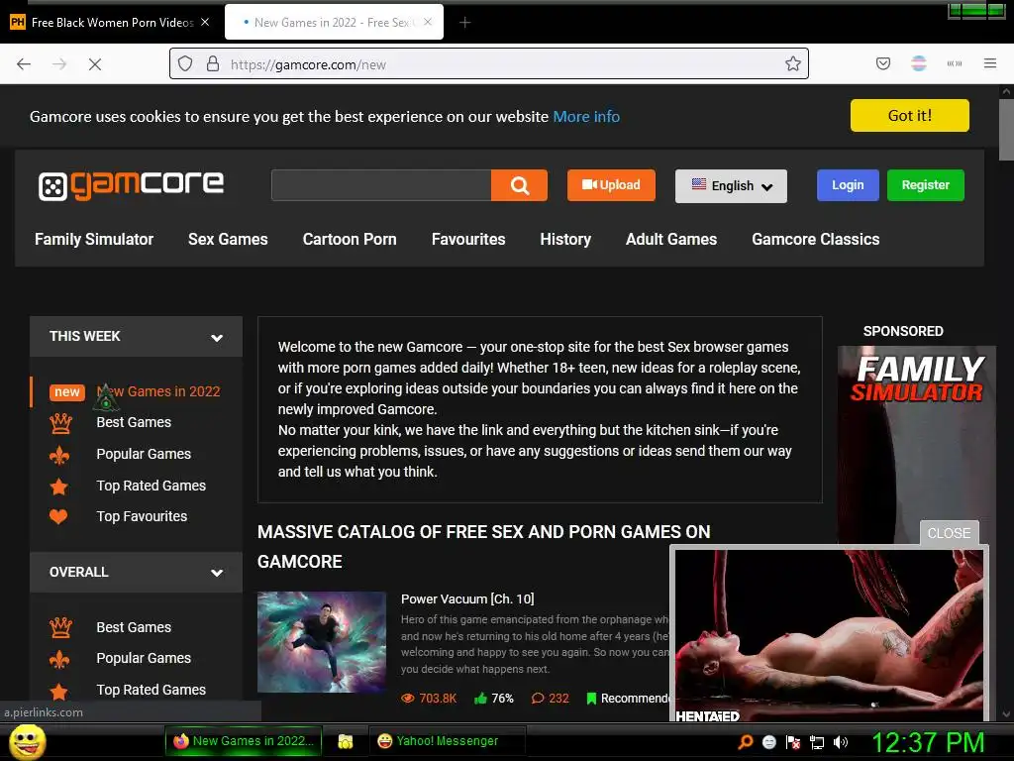Click the orange Upload button

[611, 185]
